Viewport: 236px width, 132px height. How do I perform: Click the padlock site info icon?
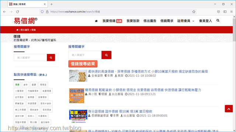47,12
